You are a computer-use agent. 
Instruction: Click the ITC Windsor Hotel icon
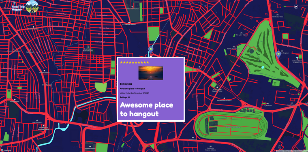[x=277, y=15]
